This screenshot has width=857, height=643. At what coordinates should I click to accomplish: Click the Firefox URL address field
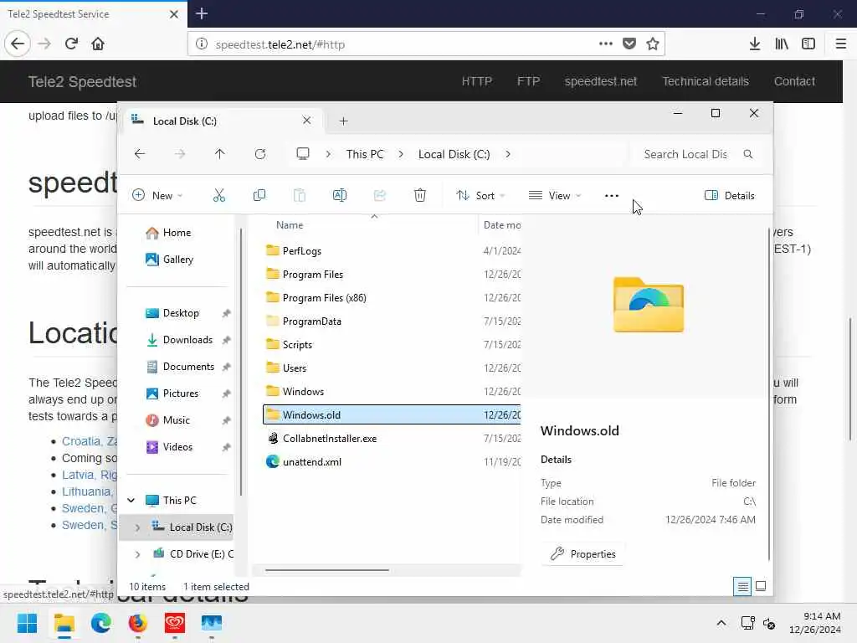403,44
